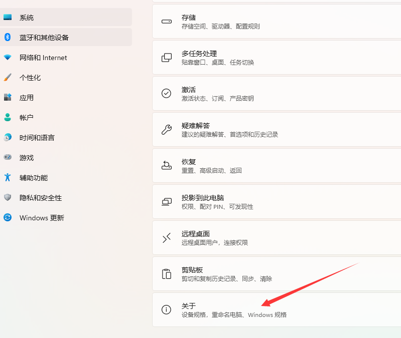
Task: Open the 恢复 settings card title
Action: point(189,162)
